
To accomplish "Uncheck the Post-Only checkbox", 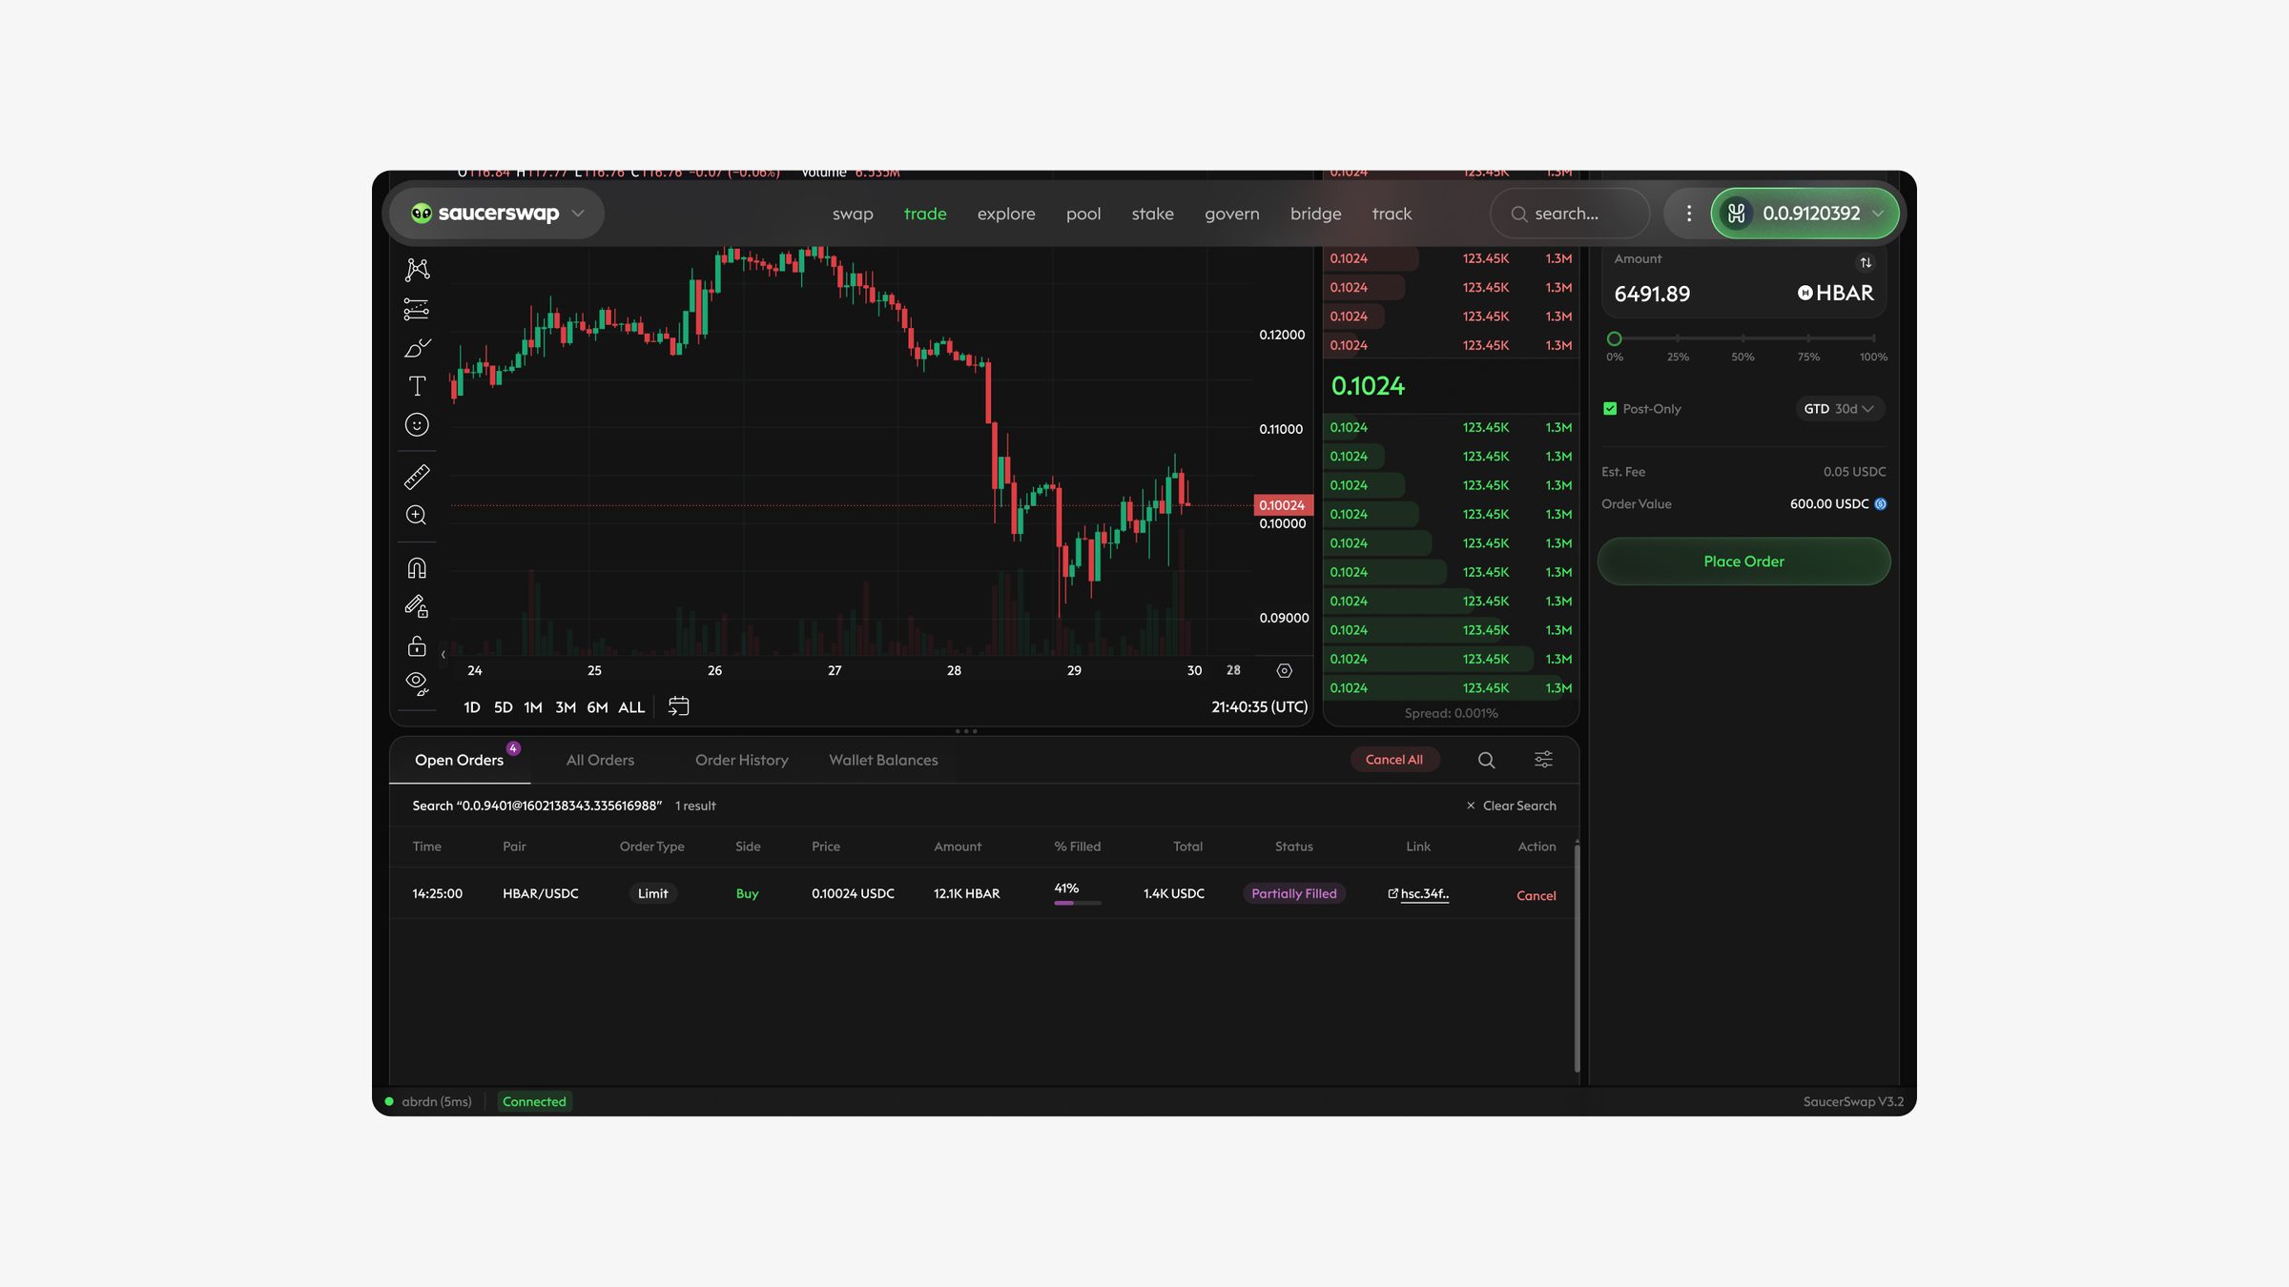I will coord(1610,409).
